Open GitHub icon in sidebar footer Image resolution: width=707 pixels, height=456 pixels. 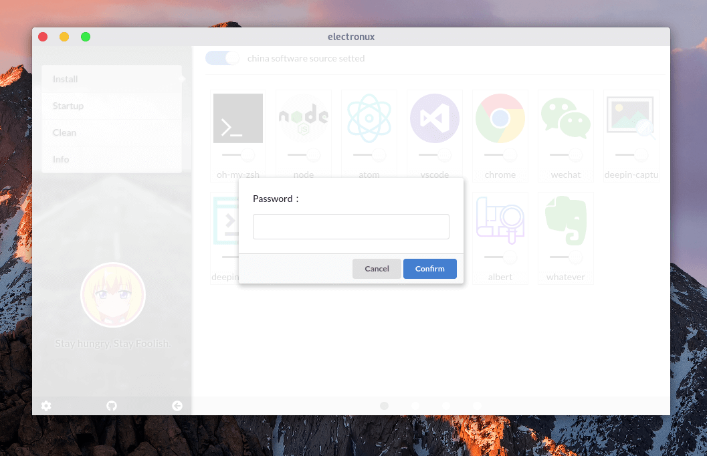click(112, 405)
